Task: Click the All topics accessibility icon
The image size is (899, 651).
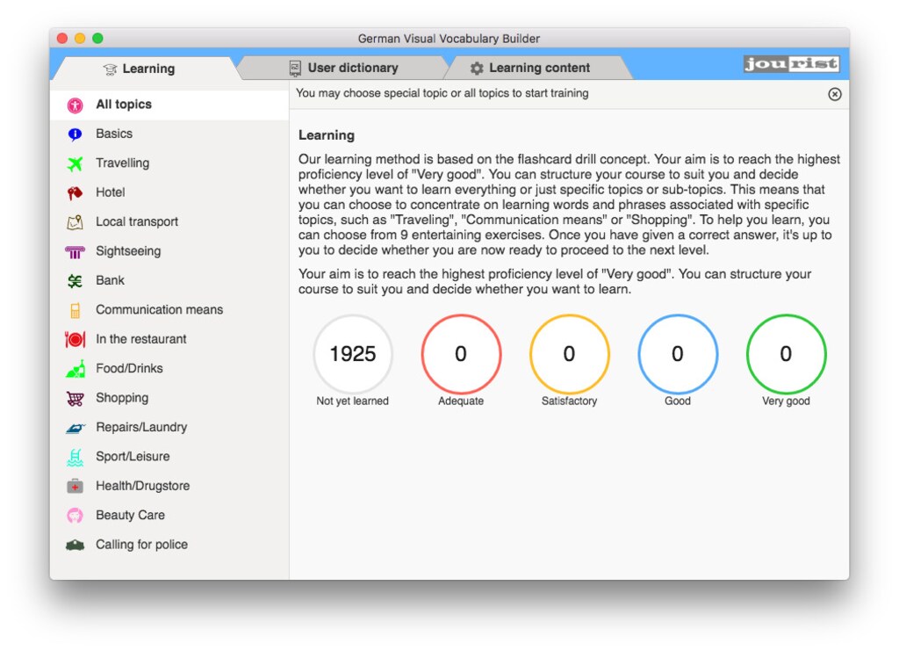Action: tap(76, 105)
